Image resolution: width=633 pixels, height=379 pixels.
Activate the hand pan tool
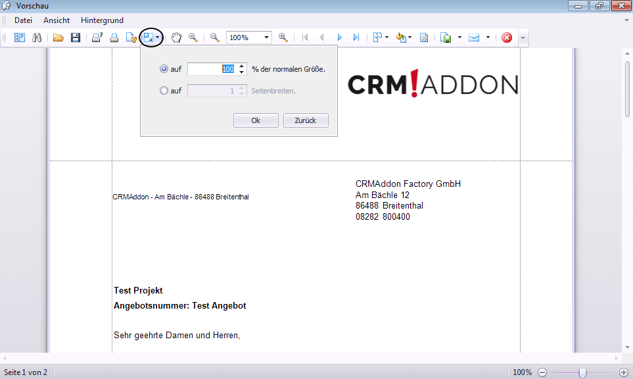[x=176, y=38]
